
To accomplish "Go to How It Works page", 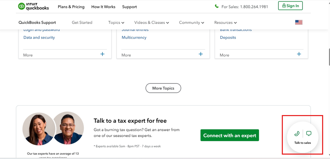I will 103,7.
